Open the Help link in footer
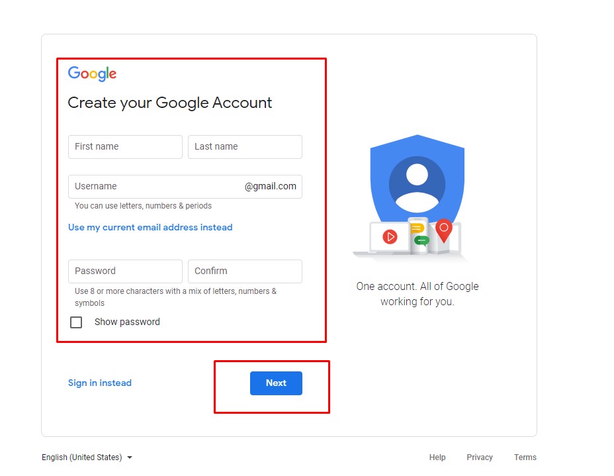614x476 pixels. point(437,457)
